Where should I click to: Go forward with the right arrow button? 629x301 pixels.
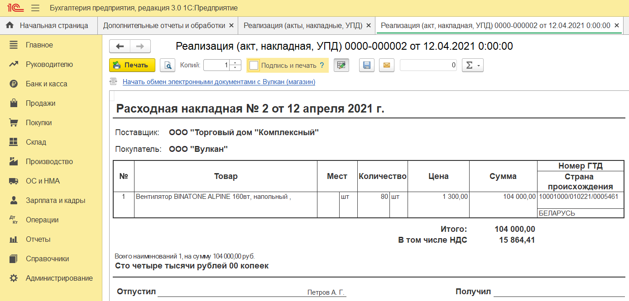coord(140,46)
